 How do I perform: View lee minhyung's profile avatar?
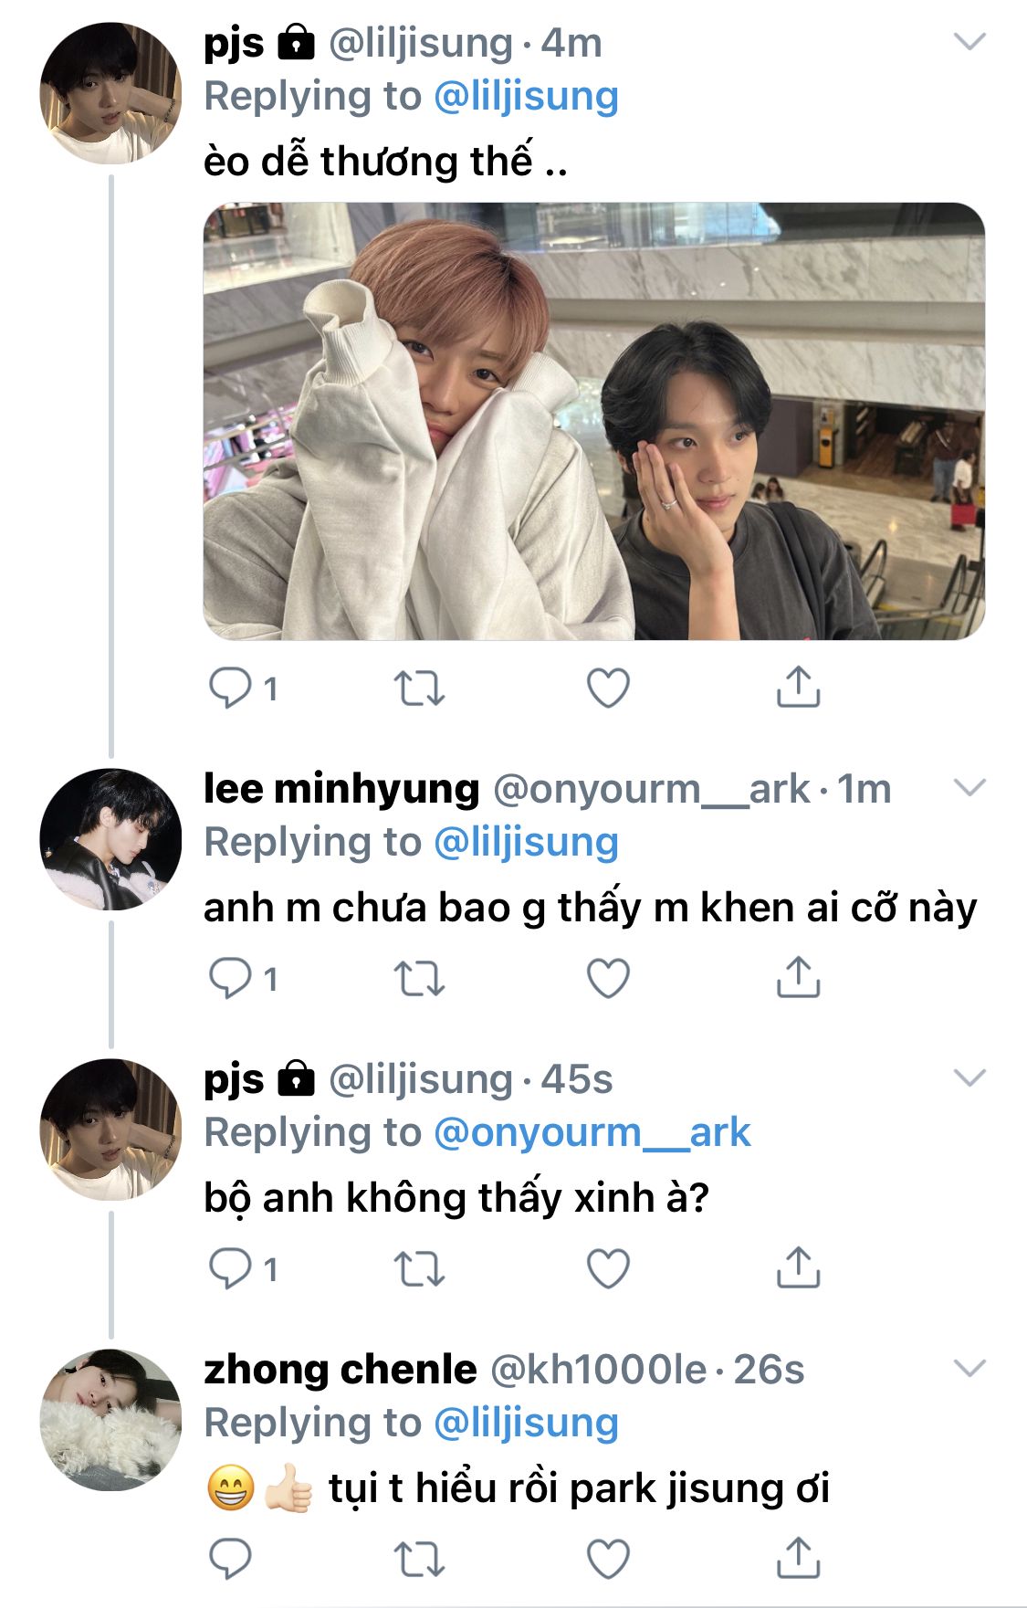[110, 840]
